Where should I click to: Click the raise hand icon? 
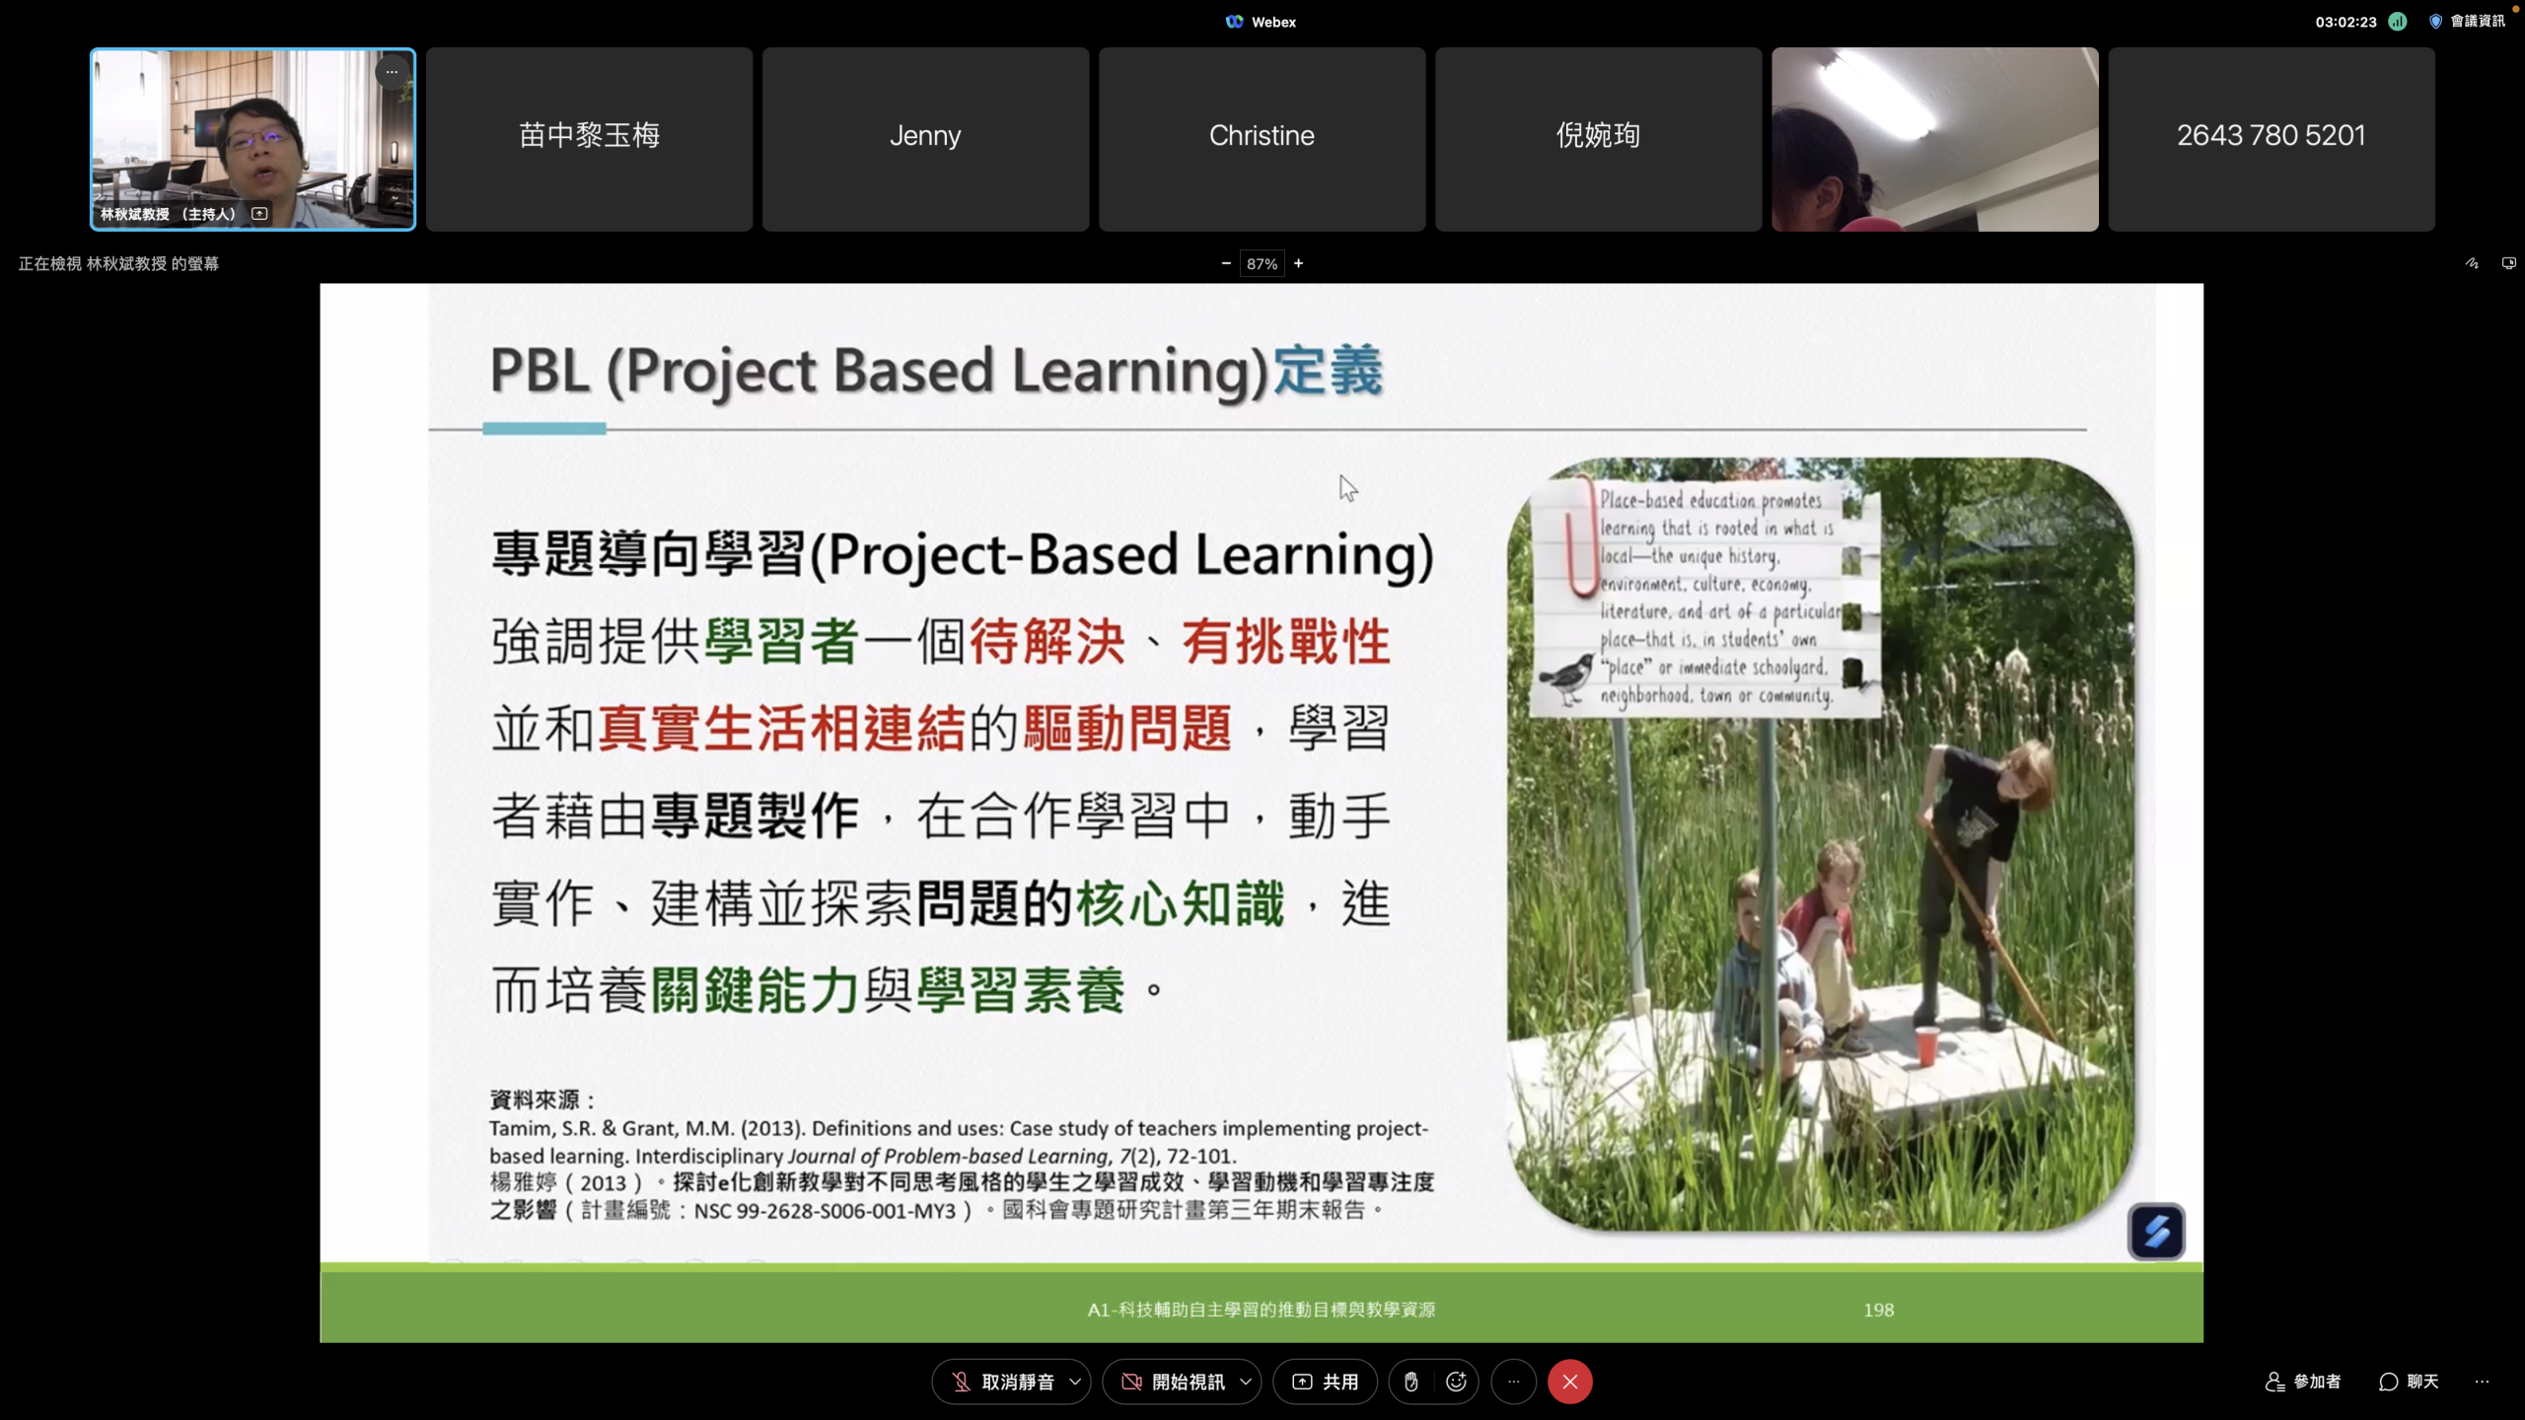click(x=1411, y=1382)
